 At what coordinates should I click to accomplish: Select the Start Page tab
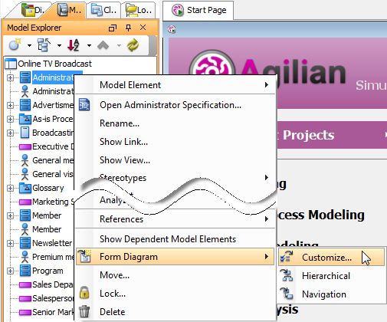tap(198, 10)
